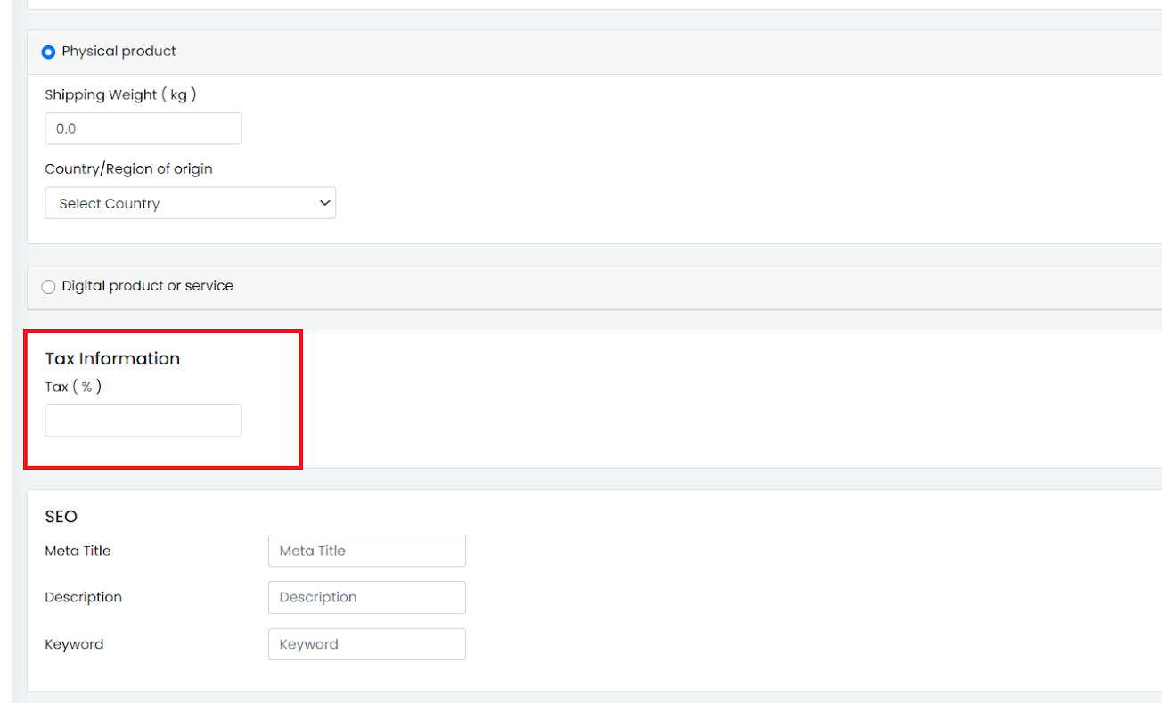Click into the Meta Title field

[366, 551]
